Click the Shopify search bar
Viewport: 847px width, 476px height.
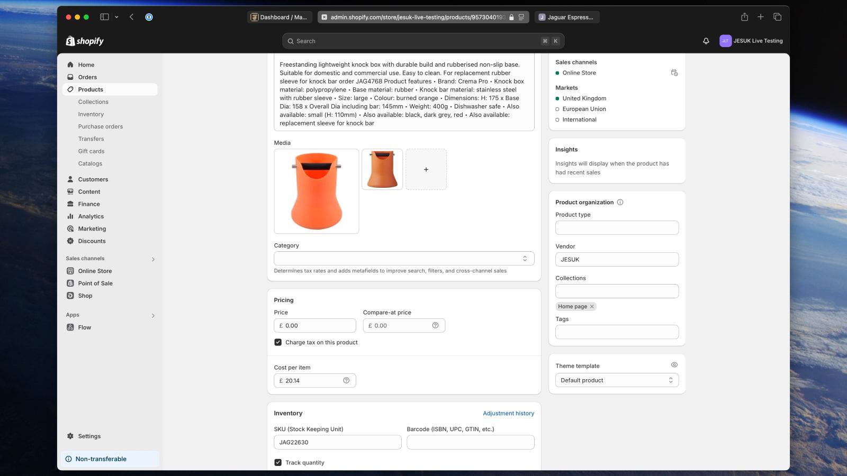pos(423,41)
